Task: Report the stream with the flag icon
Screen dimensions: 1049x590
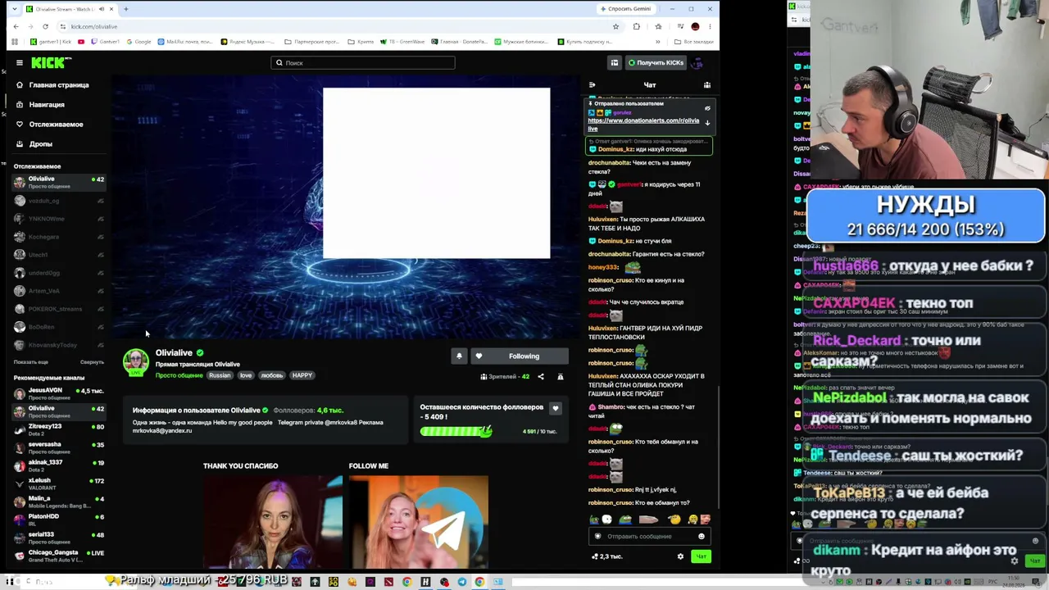Action: tap(561, 377)
